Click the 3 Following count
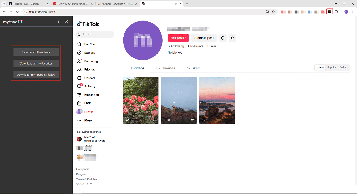Image resolution: width=357 pixels, height=194 pixels. pyautogui.click(x=176, y=46)
